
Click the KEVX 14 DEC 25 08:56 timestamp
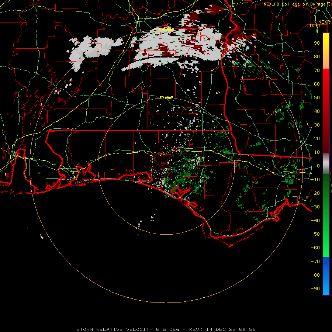point(222,329)
